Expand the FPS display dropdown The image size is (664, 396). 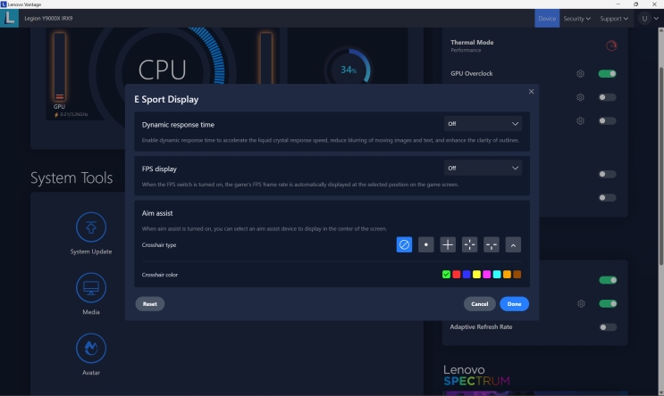pyautogui.click(x=483, y=168)
